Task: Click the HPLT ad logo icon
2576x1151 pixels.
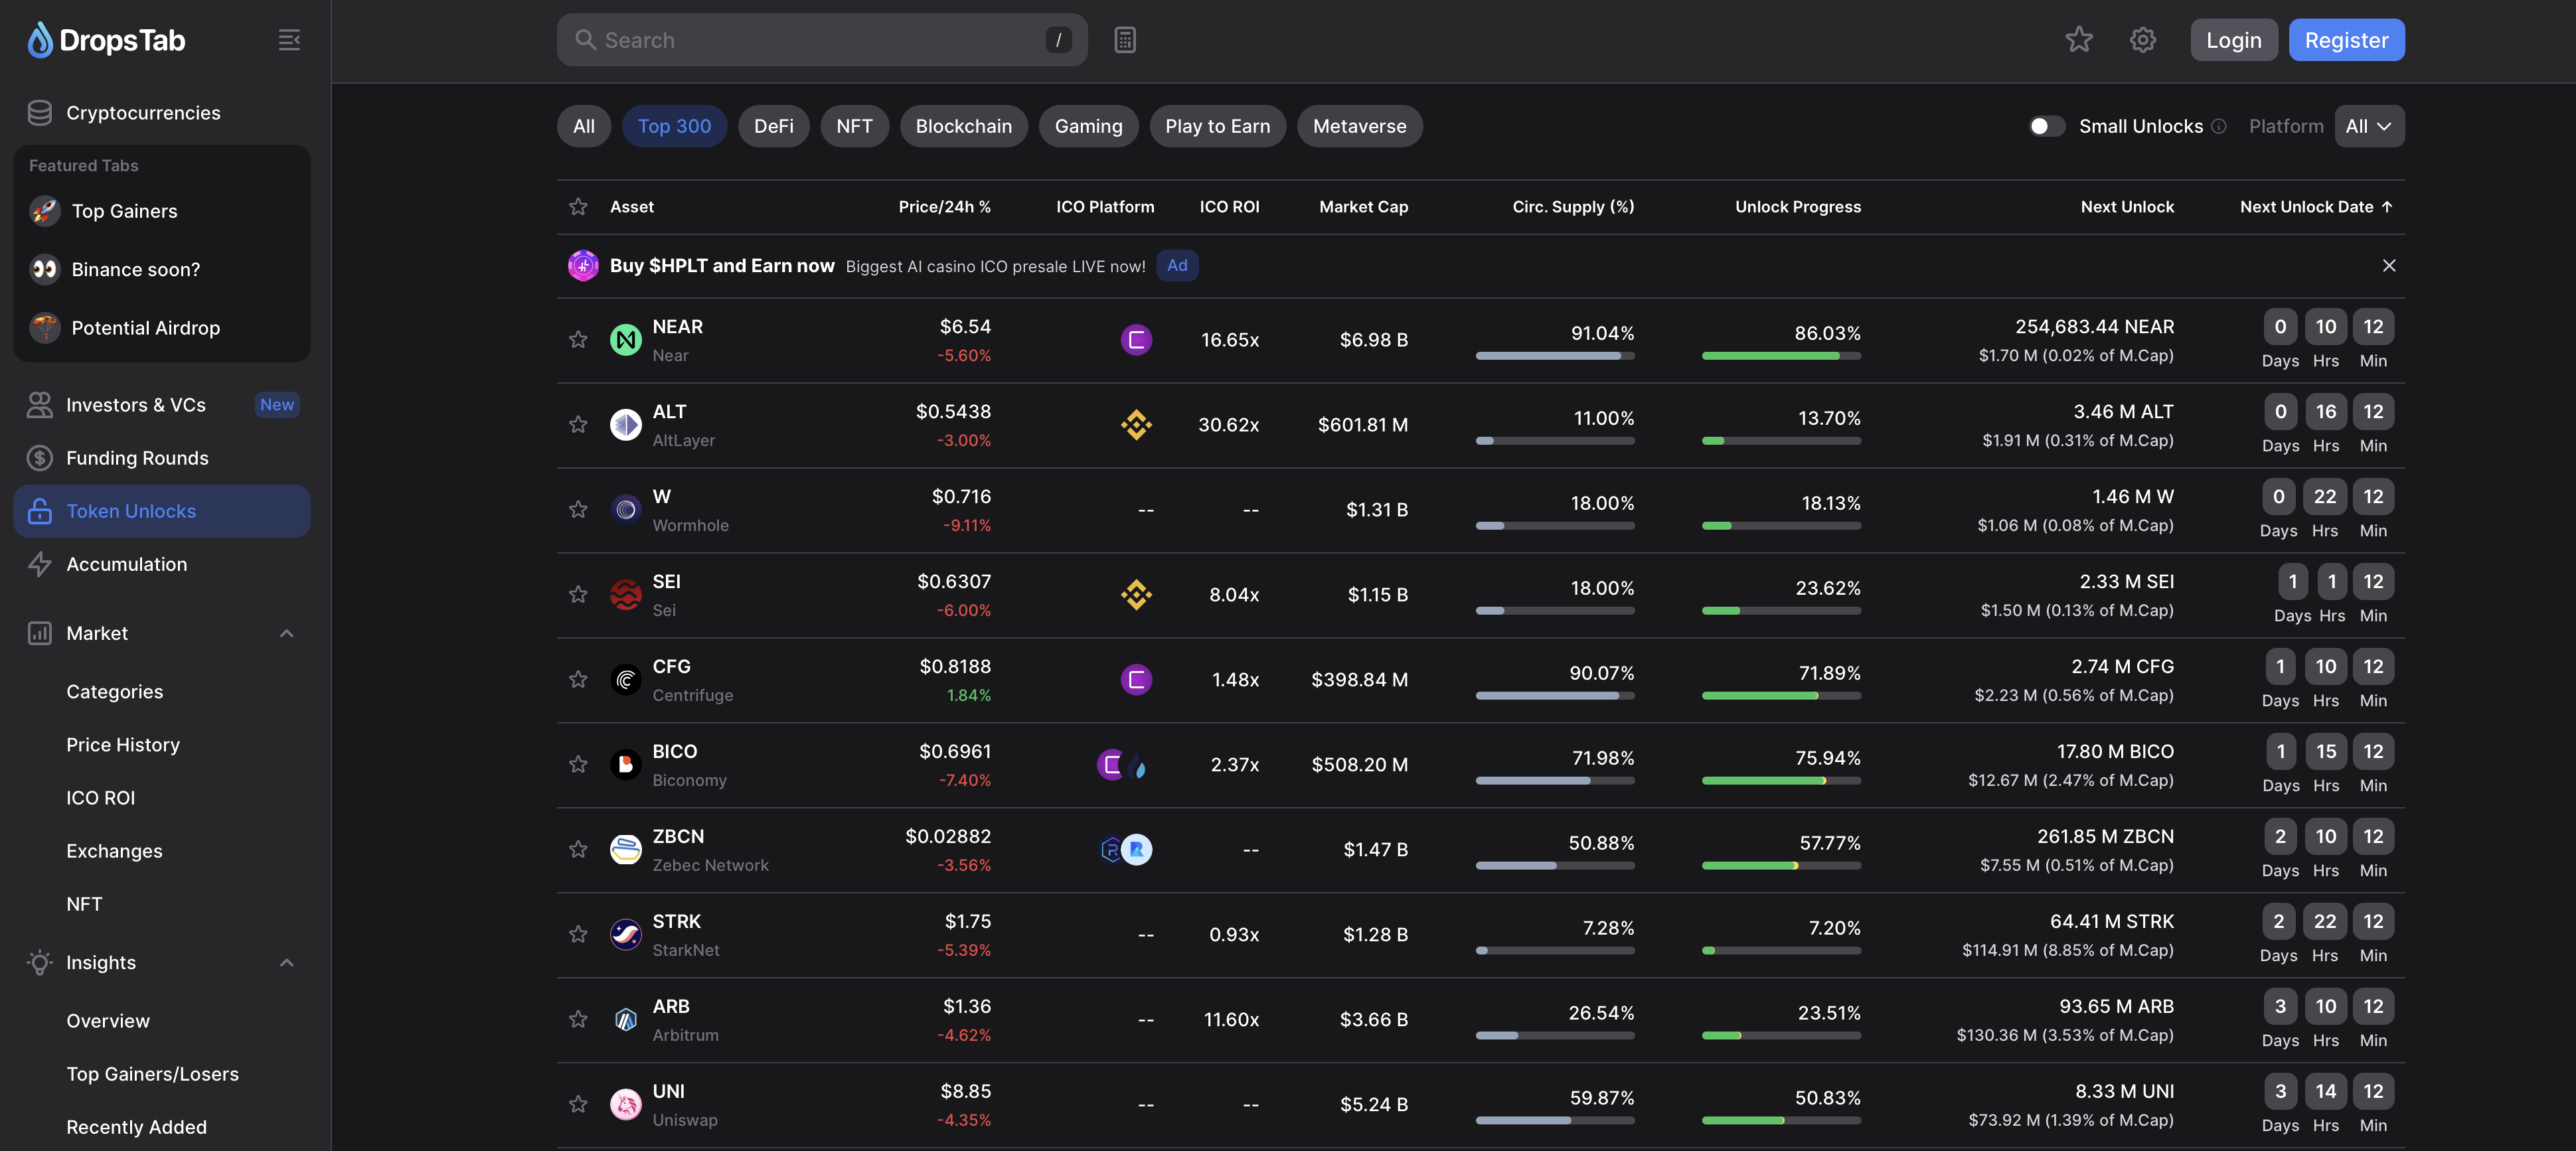Action: pyautogui.click(x=583, y=265)
